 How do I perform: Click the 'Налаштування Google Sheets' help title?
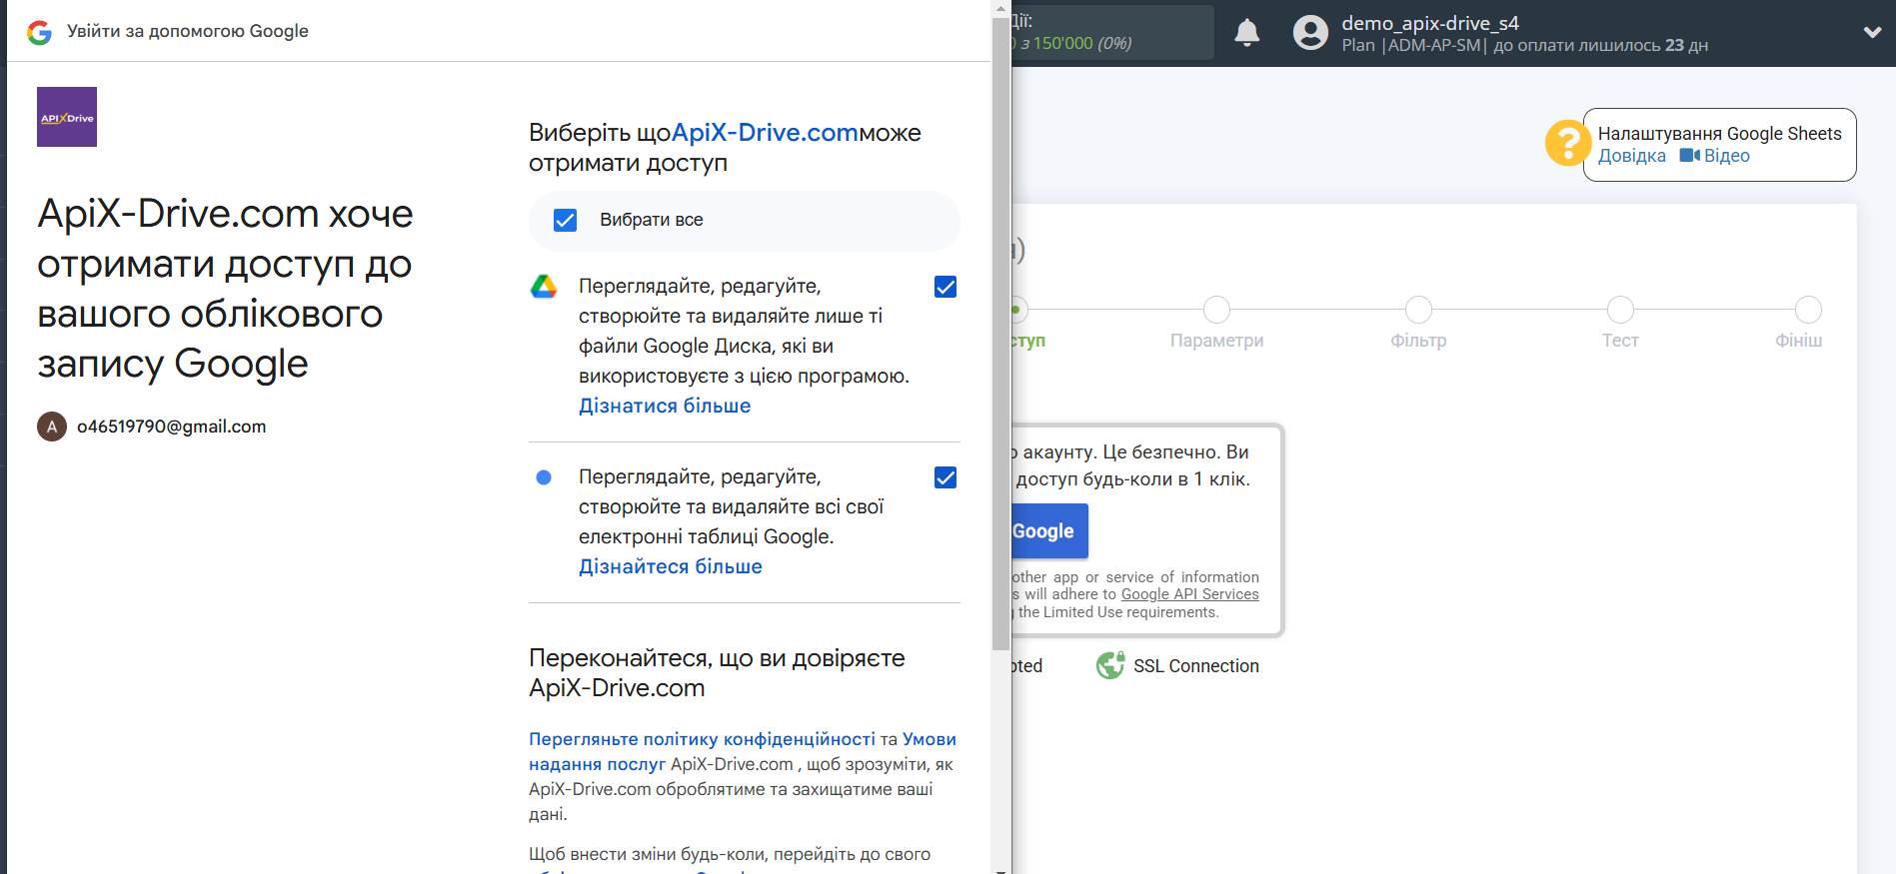tap(1719, 134)
